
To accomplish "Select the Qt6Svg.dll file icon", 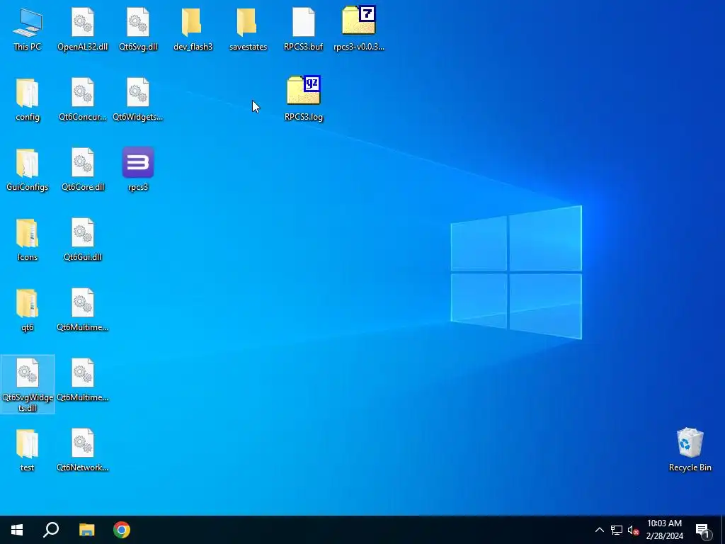I will point(138,28).
